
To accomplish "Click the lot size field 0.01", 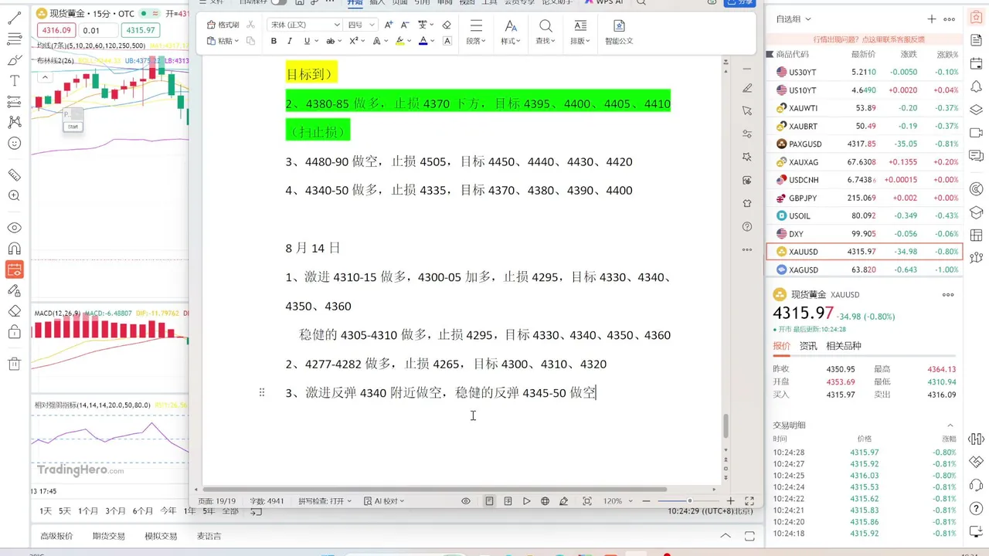I will point(99,30).
